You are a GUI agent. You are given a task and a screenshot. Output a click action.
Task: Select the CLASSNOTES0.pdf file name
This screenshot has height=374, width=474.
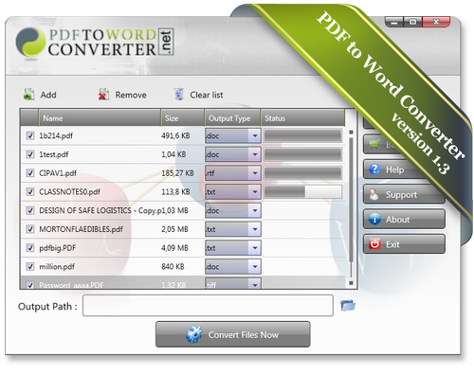click(x=69, y=191)
